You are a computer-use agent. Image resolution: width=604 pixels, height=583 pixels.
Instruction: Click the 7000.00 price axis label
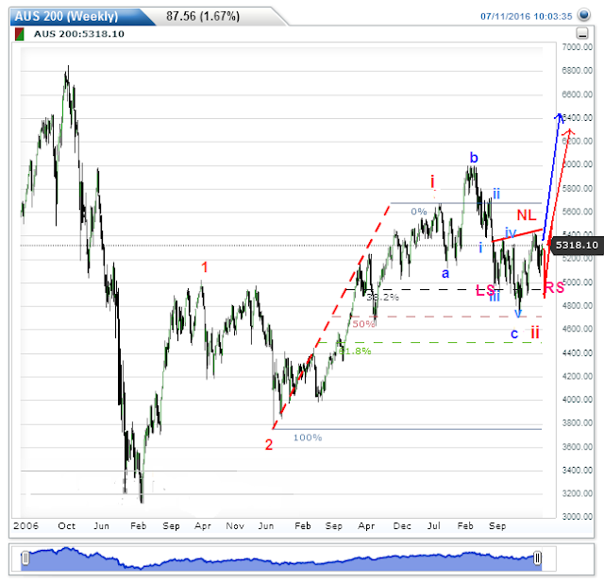577,47
